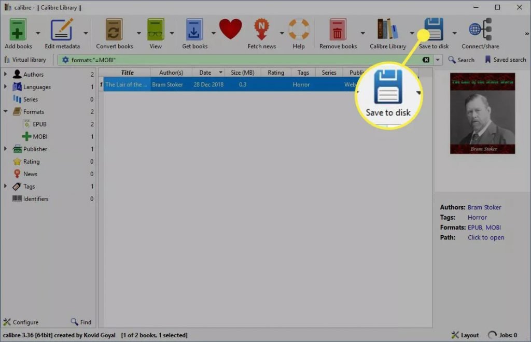Screen dimensions: 531x342
Task: Click the book cover thumbnail
Action: click(x=483, y=113)
